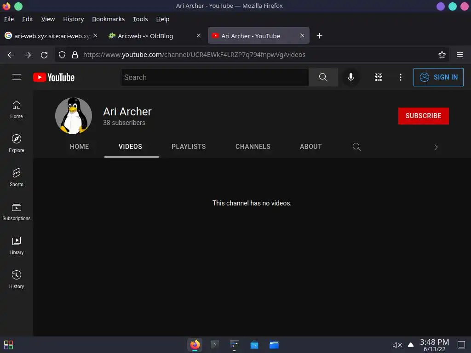
Task: Open History in the sidebar
Action: [17, 280]
